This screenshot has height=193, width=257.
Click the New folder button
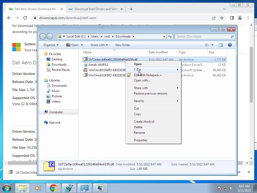(x=122, y=45)
